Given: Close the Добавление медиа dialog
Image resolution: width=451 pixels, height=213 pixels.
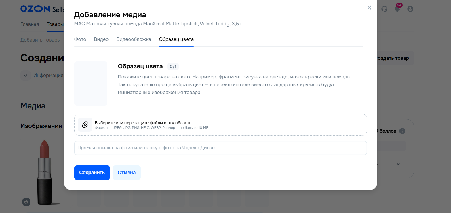Looking at the screenshot, I should 369,8.
